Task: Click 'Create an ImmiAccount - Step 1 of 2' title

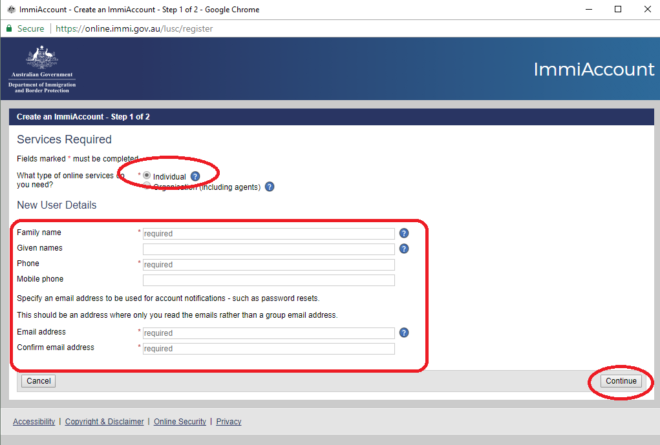Action: coord(83,117)
